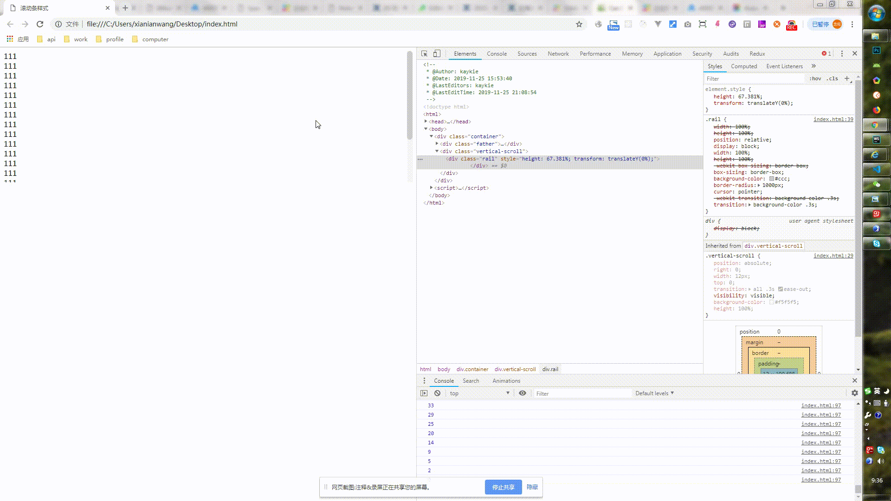Screen dimensions: 891x501
Task: Toggle the .cls class editor
Action: pos(833,79)
